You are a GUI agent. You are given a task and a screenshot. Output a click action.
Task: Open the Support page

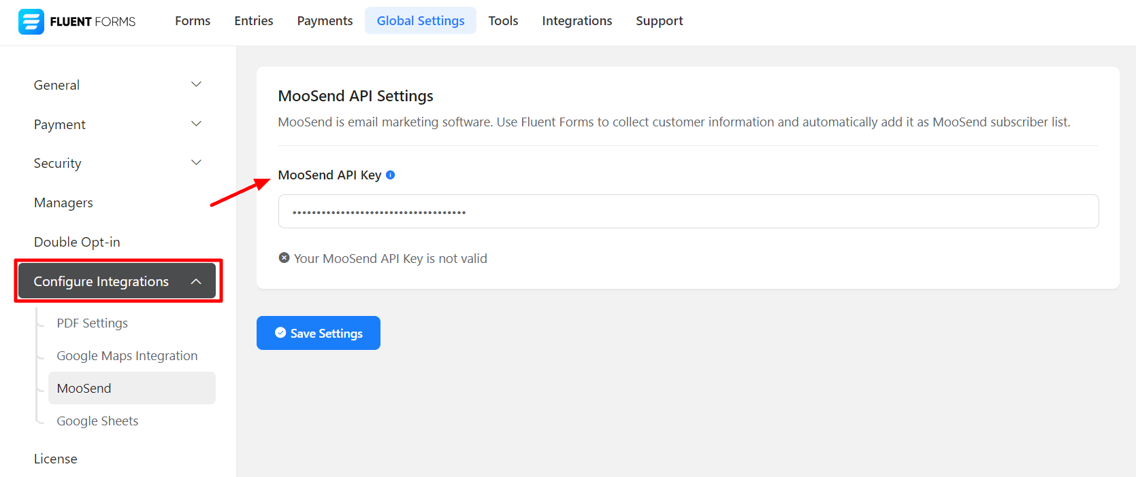[x=659, y=21]
